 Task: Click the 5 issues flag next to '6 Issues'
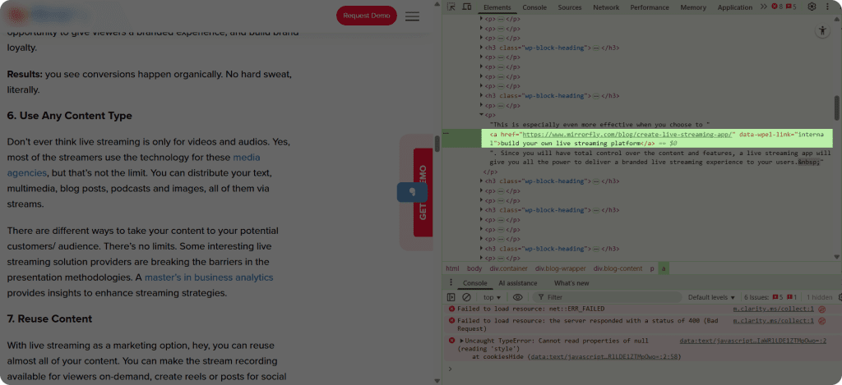click(778, 297)
